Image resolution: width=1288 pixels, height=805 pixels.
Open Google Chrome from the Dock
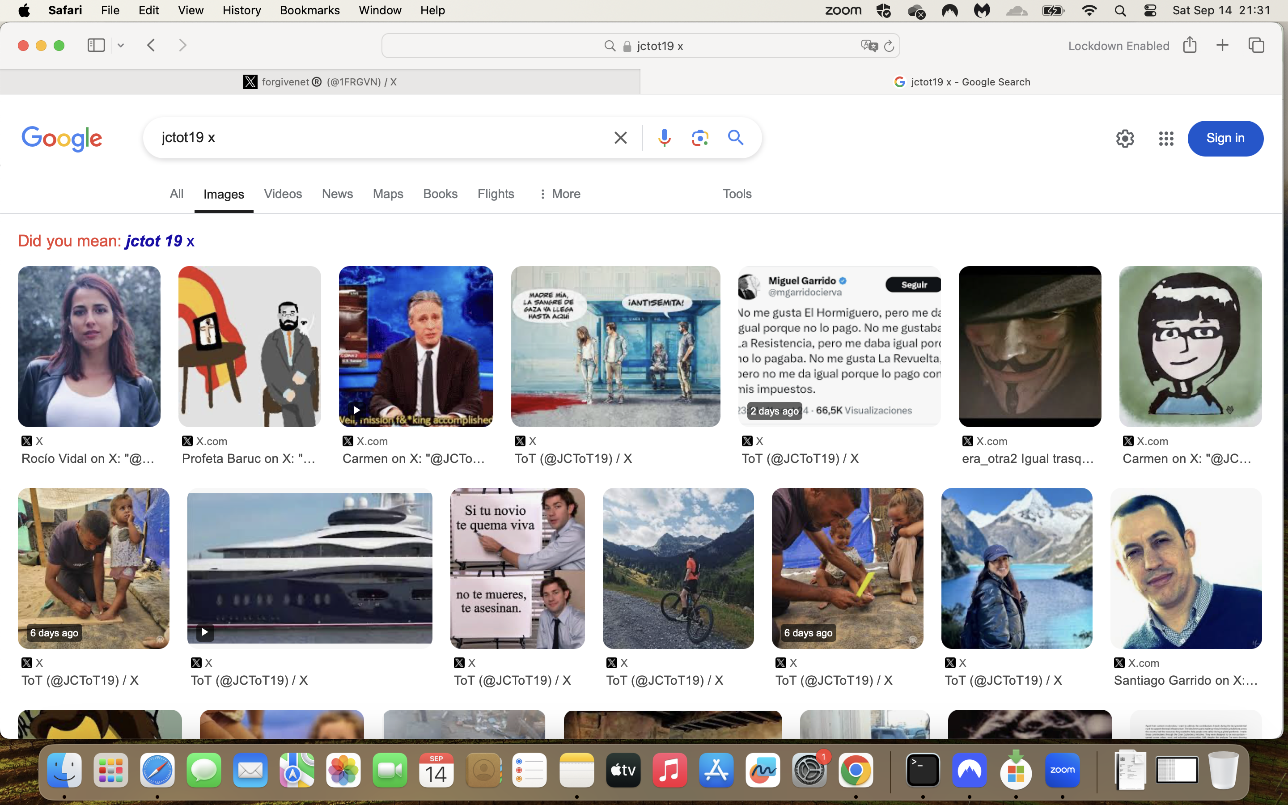click(856, 770)
